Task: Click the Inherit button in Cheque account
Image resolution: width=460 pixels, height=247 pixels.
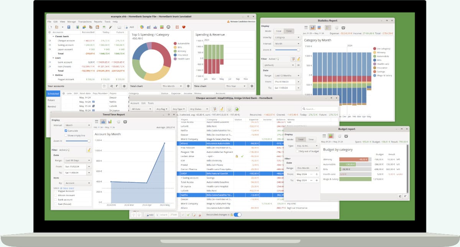Action: pyautogui.click(x=161, y=215)
